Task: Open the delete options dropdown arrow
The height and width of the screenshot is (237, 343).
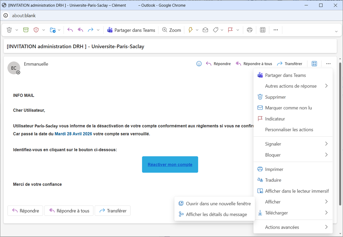Action: point(17,30)
